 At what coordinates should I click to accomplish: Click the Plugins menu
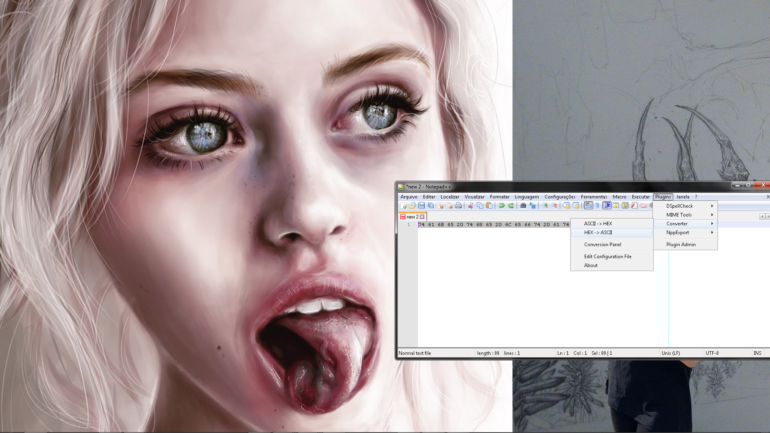pyautogui.click(x=663, y=197)
